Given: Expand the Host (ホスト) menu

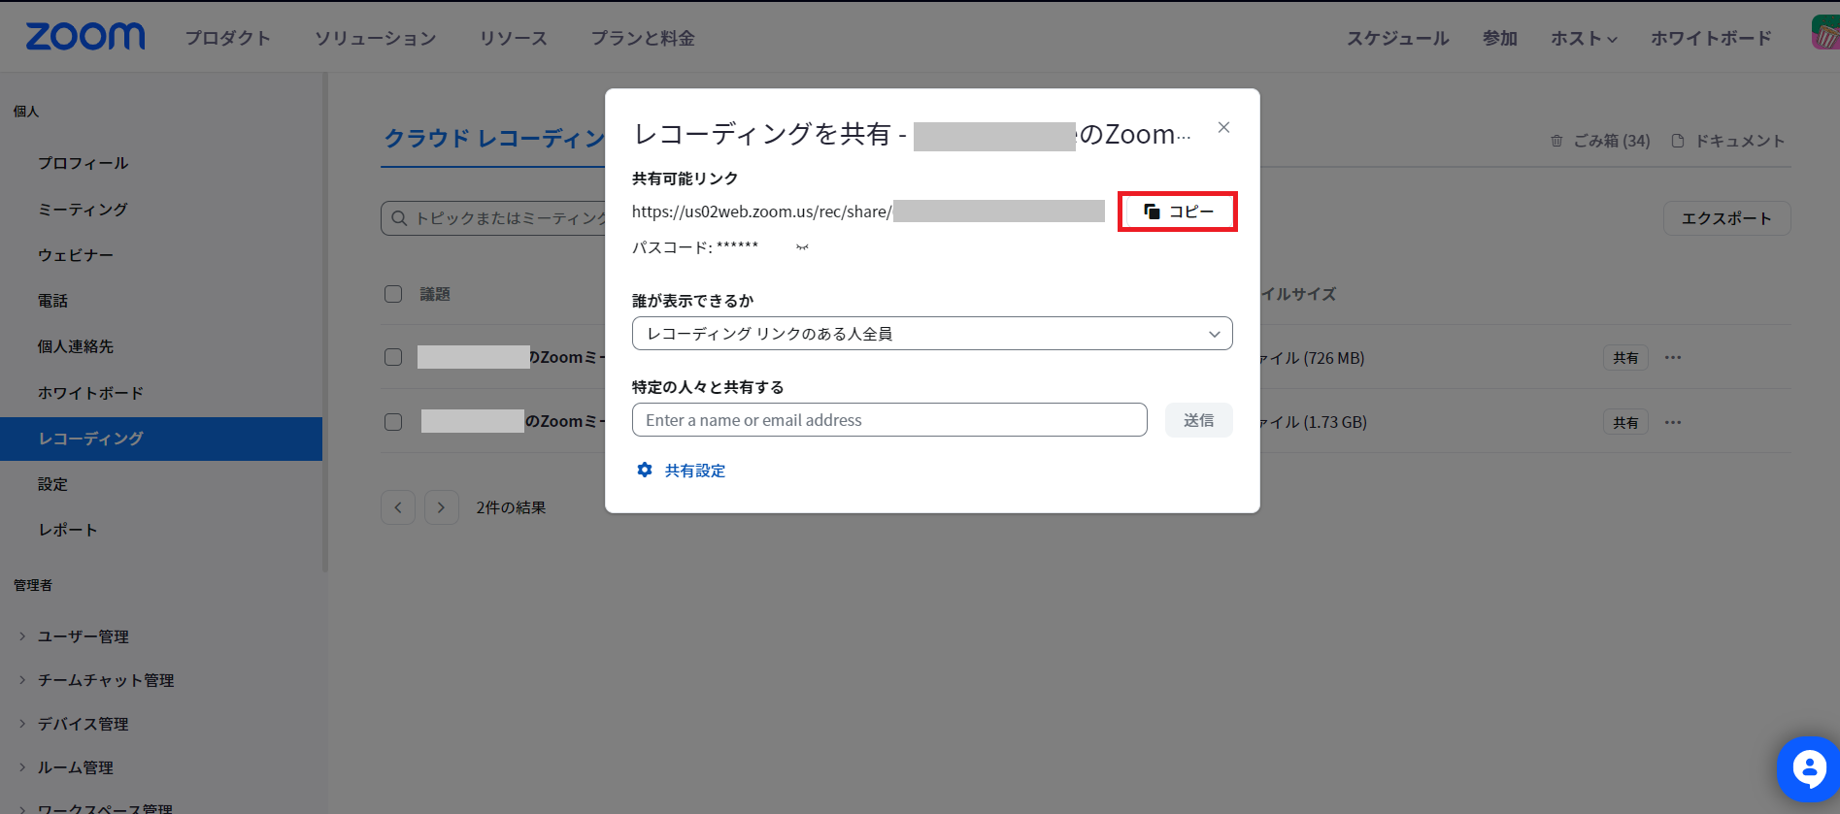Looking at the screenshot, I should pos(1583,39).
